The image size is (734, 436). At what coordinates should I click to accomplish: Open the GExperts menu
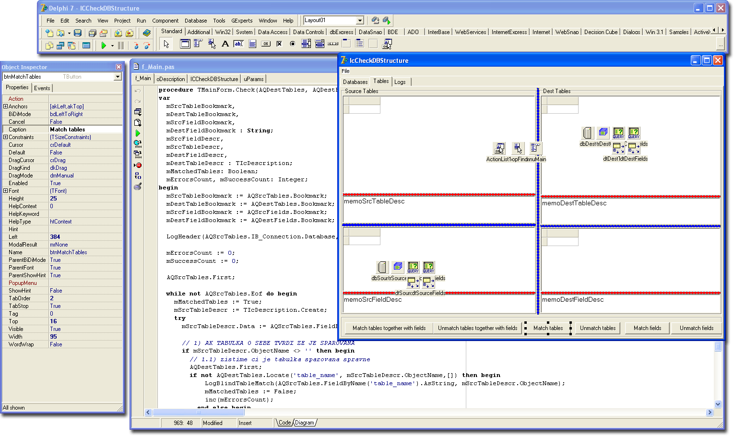pos(242,21)
